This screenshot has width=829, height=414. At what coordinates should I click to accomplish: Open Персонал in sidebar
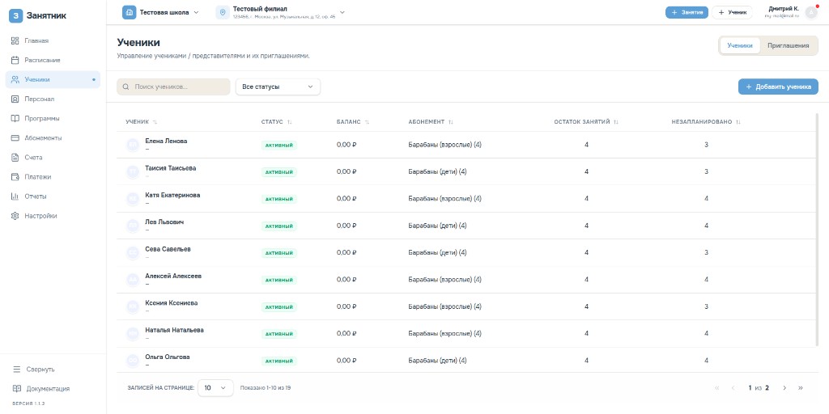point(53,99)
